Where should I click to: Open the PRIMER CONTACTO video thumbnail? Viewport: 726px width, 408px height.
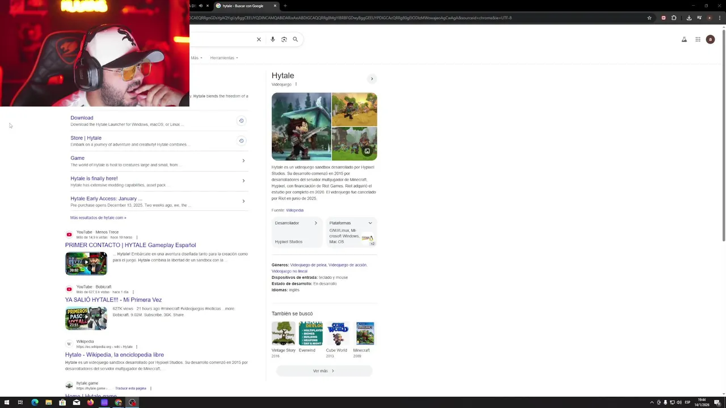tap(86, 263)
